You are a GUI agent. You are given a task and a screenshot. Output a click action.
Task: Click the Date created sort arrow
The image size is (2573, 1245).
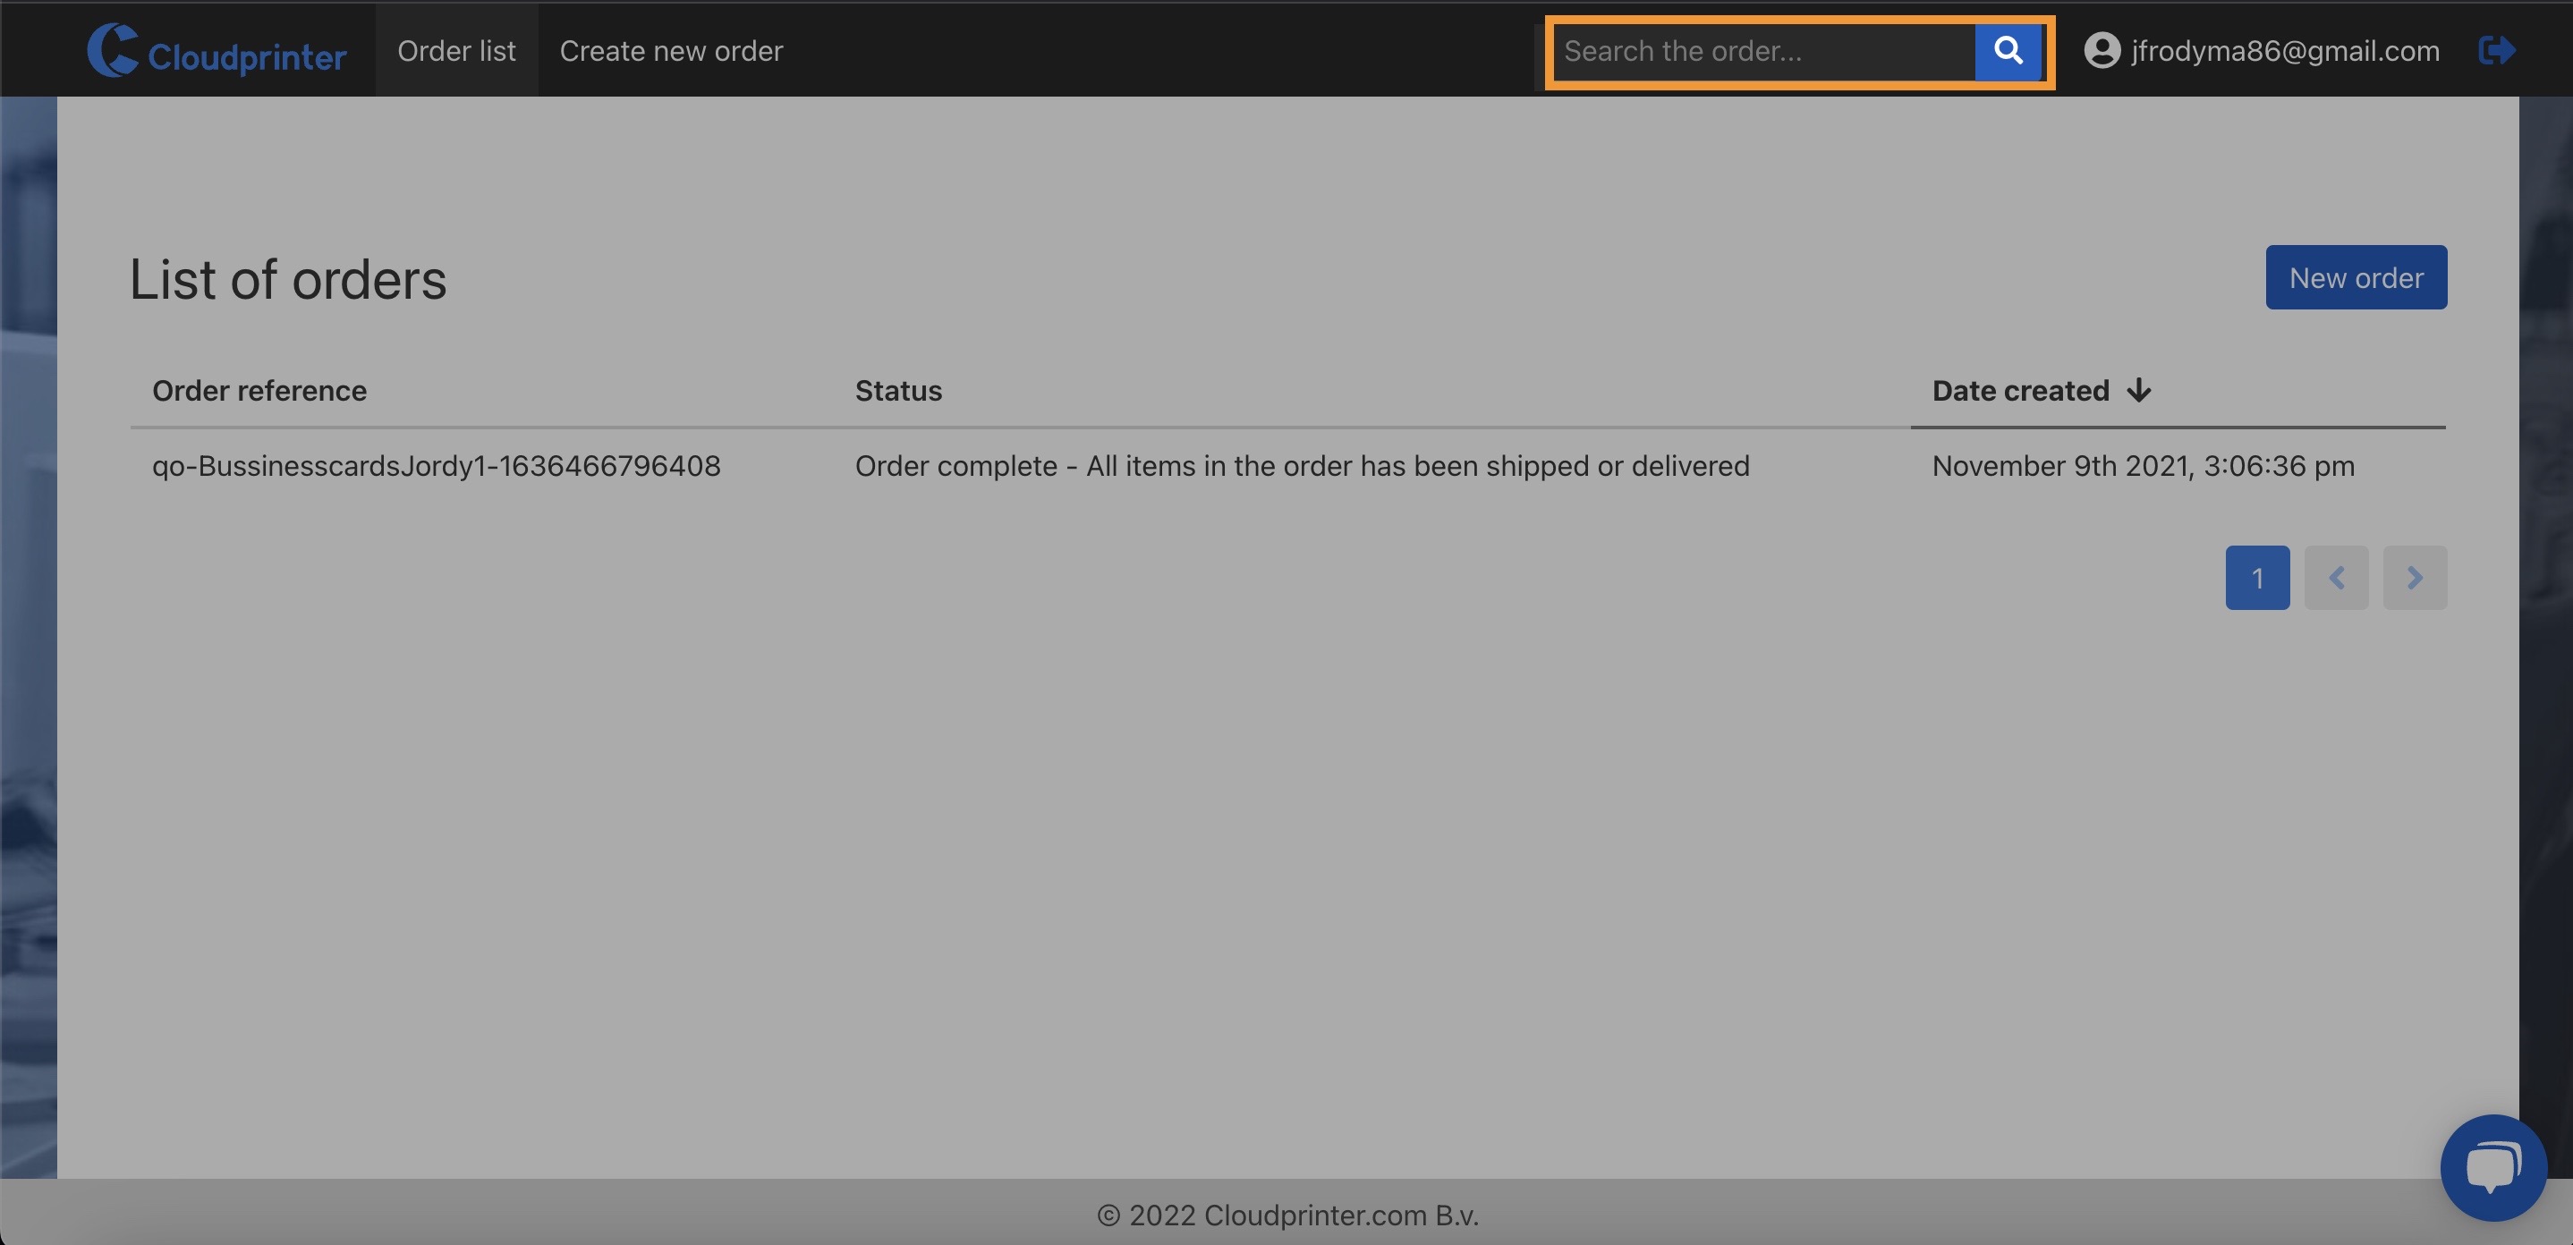click(2138, 390)
